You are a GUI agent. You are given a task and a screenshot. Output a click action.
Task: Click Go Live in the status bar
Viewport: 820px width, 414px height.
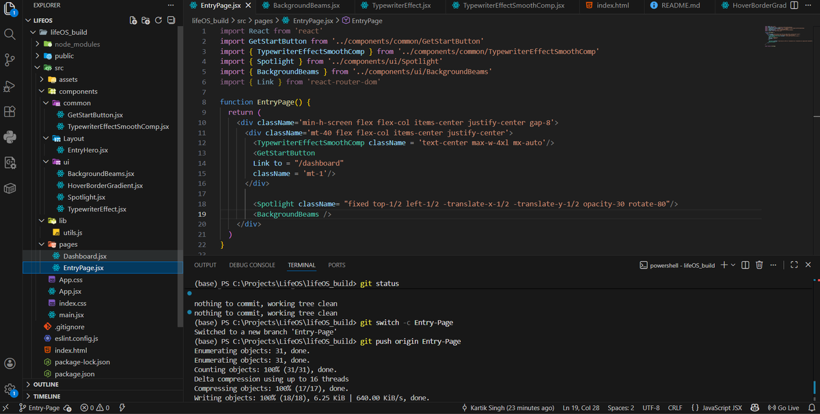783,408
